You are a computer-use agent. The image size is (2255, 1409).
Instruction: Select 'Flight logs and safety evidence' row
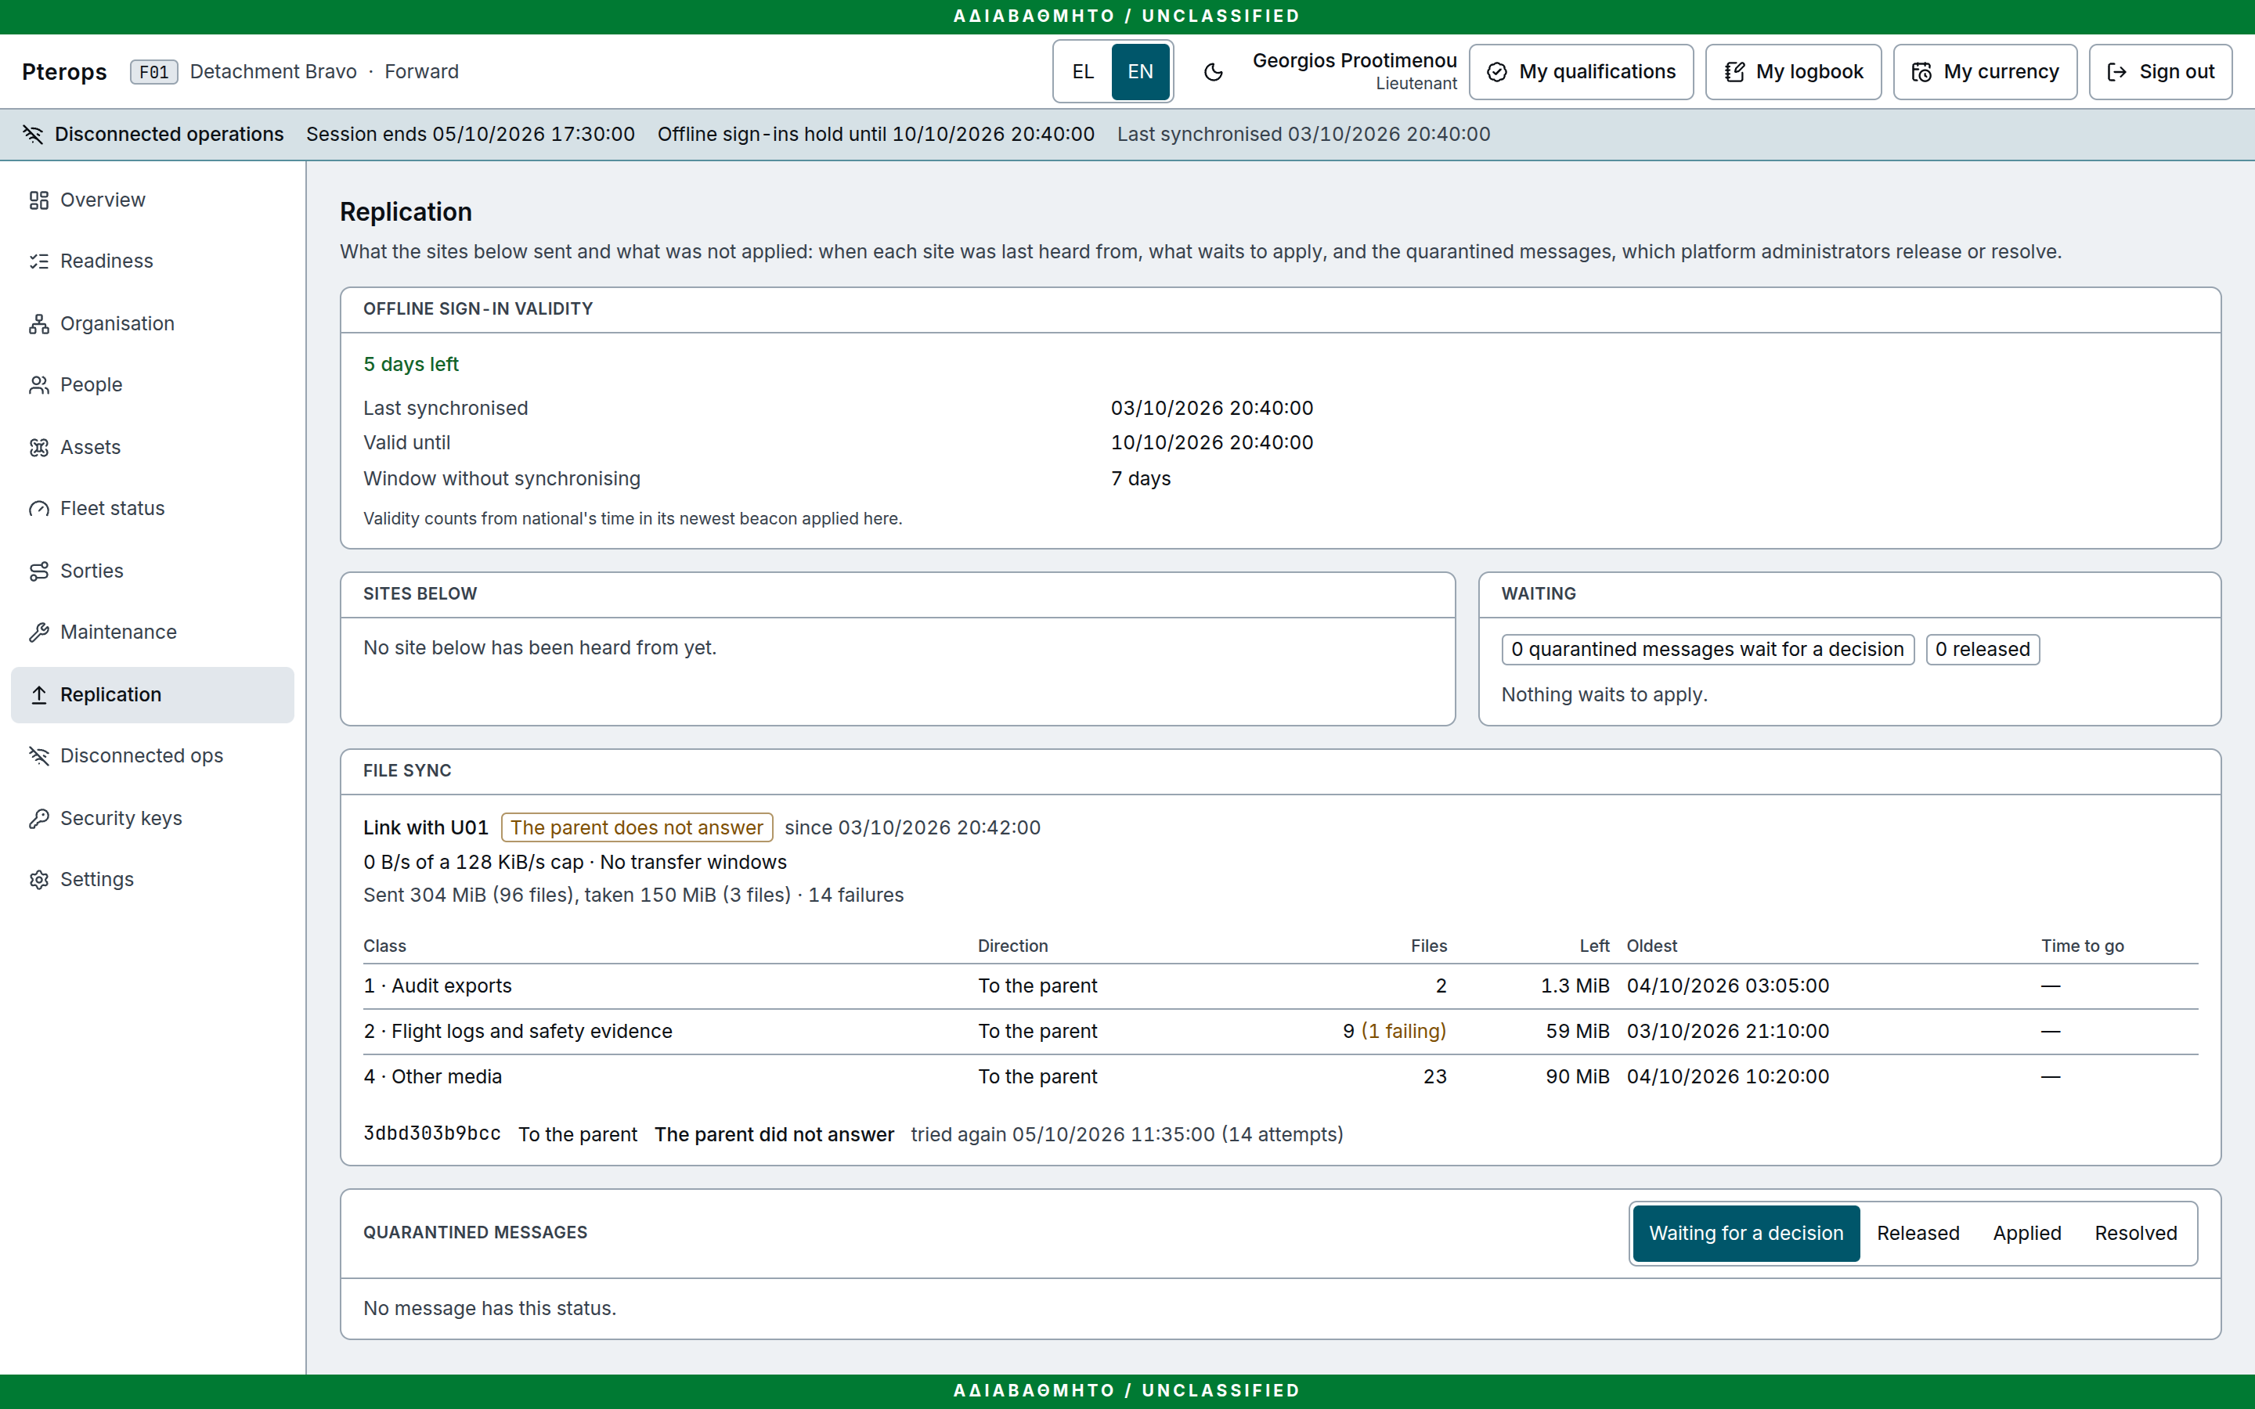click(1280, 1032)
